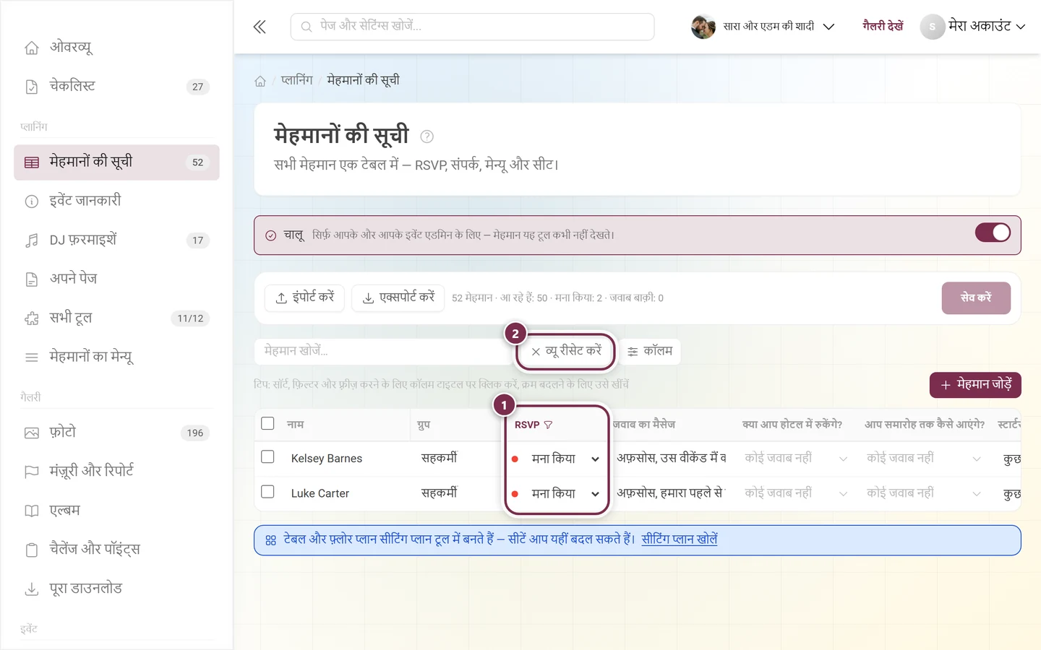
Task: Go to इवेंट जानकारी page
Action: [x=116, y=201]
